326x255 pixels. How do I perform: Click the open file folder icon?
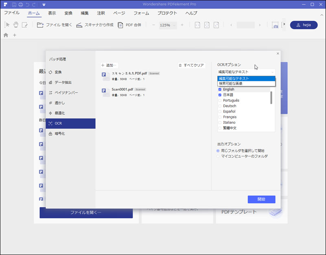point(40,25)
